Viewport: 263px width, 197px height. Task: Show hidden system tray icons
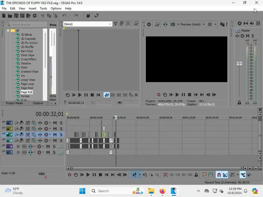pyautogui.click(x=199, y=191)
